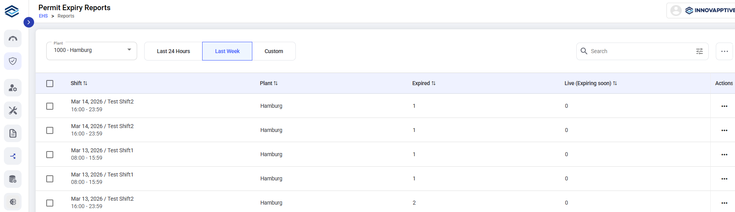Tick checkbox of first Mar 13 Test Shift1 row
735x212 pixels.
coord(50,155)
